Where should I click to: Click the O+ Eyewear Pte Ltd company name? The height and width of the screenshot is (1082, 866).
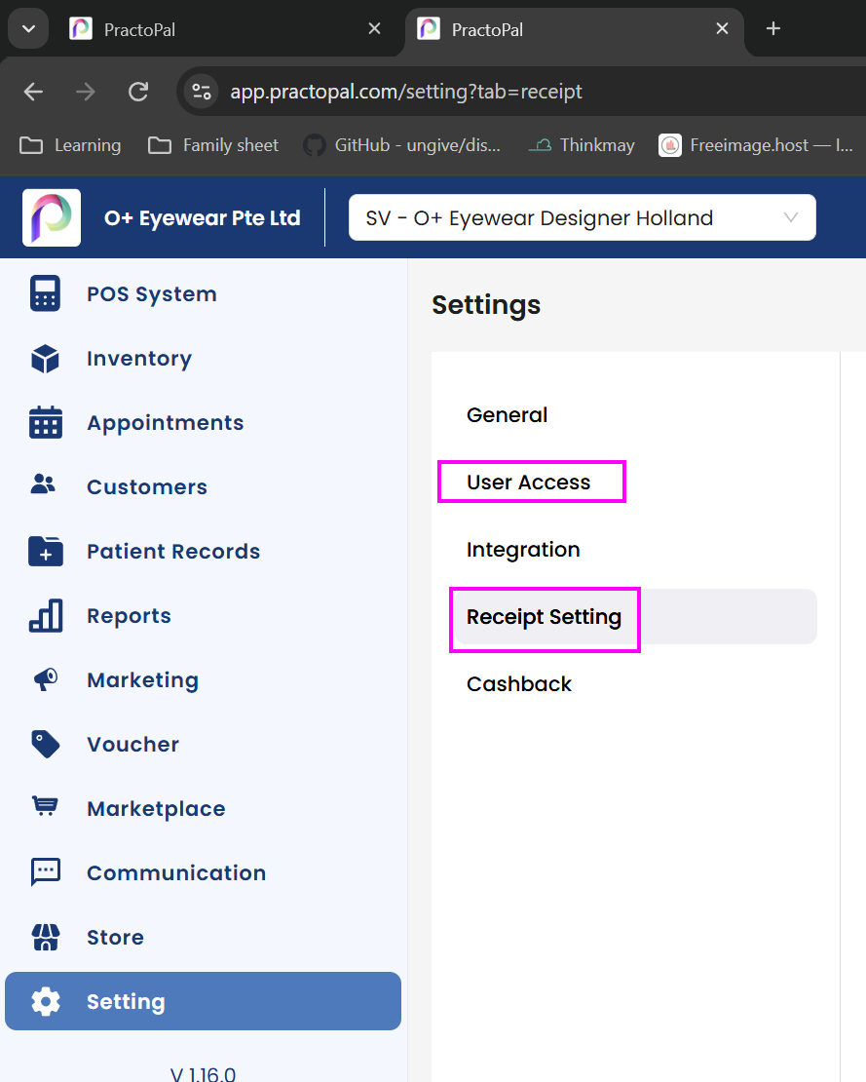202,217
